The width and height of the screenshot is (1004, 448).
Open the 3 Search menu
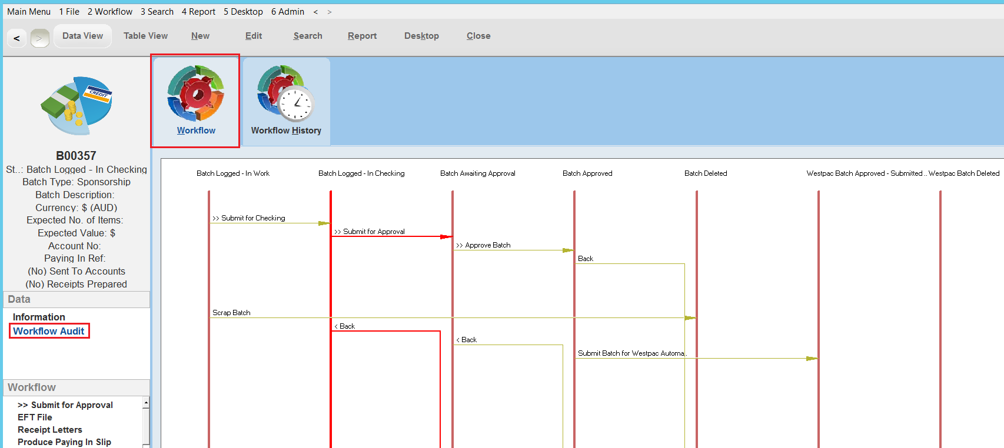pyautogui.click(x=157, y=12)
